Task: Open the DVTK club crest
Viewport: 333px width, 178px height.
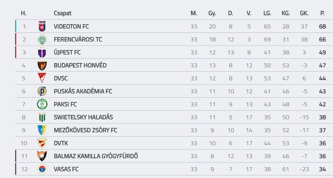Action: tap(42, 143)
